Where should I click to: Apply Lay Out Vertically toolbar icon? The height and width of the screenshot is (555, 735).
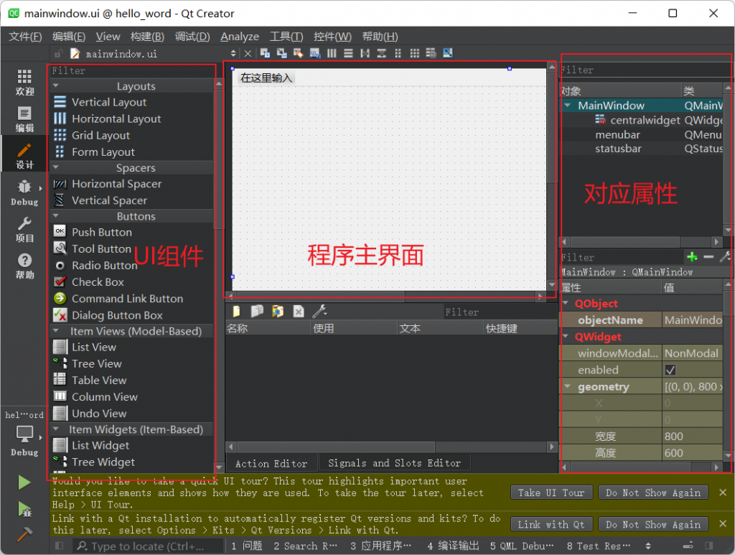348,53
